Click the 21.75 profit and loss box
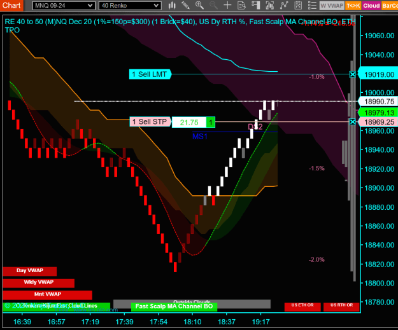 [x=189, y=122]
